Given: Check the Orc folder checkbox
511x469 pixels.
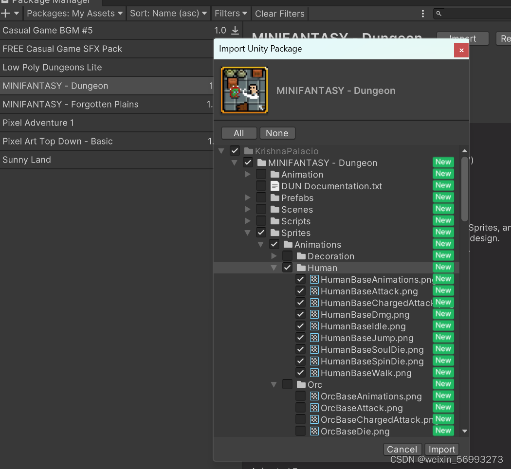Looking at the screenshot, I should pos(287,384).
